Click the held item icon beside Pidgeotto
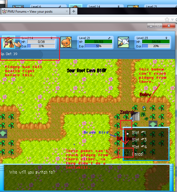 (18, 44)
